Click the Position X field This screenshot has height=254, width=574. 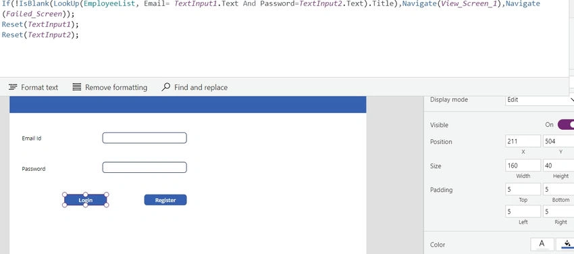pyautogui.click(x=523, y=141)
